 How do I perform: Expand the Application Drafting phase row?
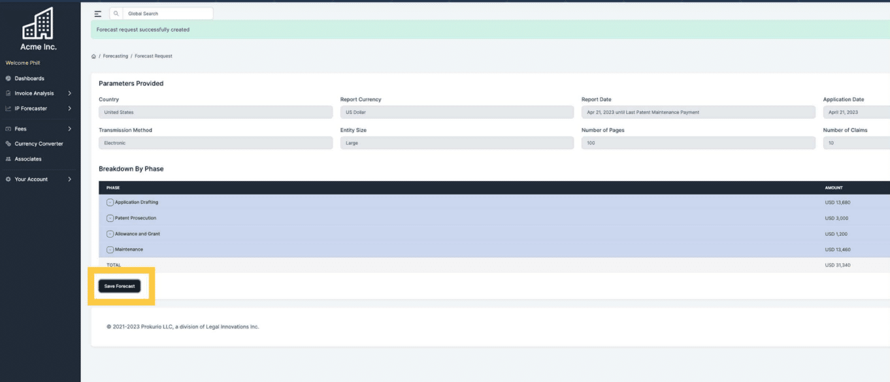110,202
